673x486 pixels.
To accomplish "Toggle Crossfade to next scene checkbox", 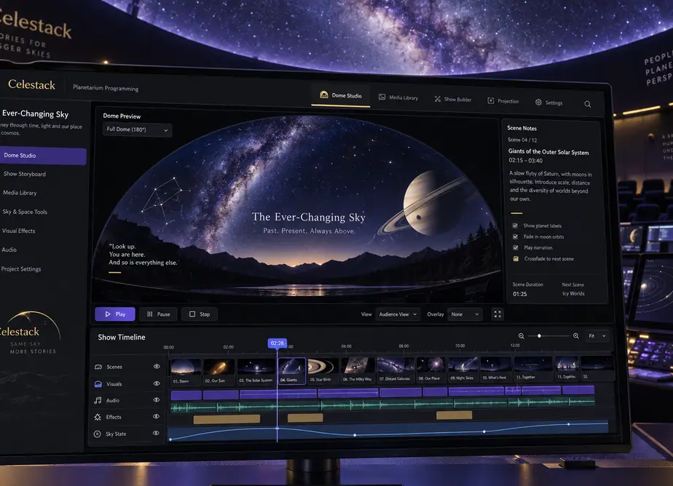I will [x=516, y=259].
